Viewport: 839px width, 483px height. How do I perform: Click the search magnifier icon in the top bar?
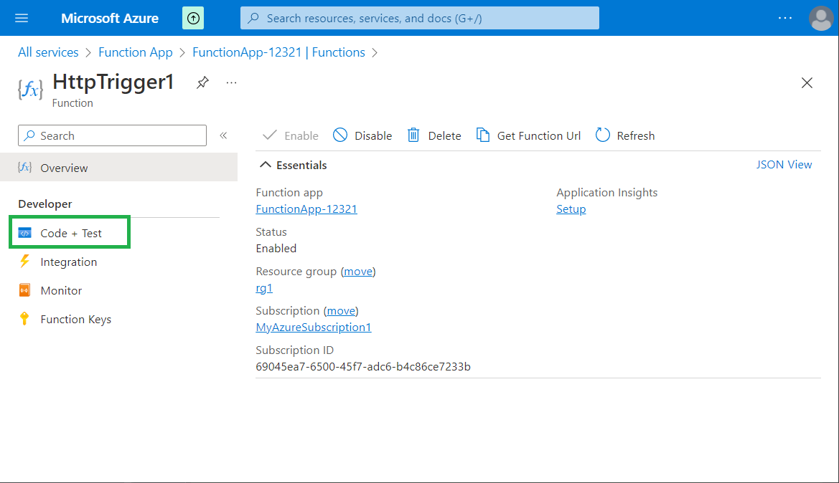(253, 18)
